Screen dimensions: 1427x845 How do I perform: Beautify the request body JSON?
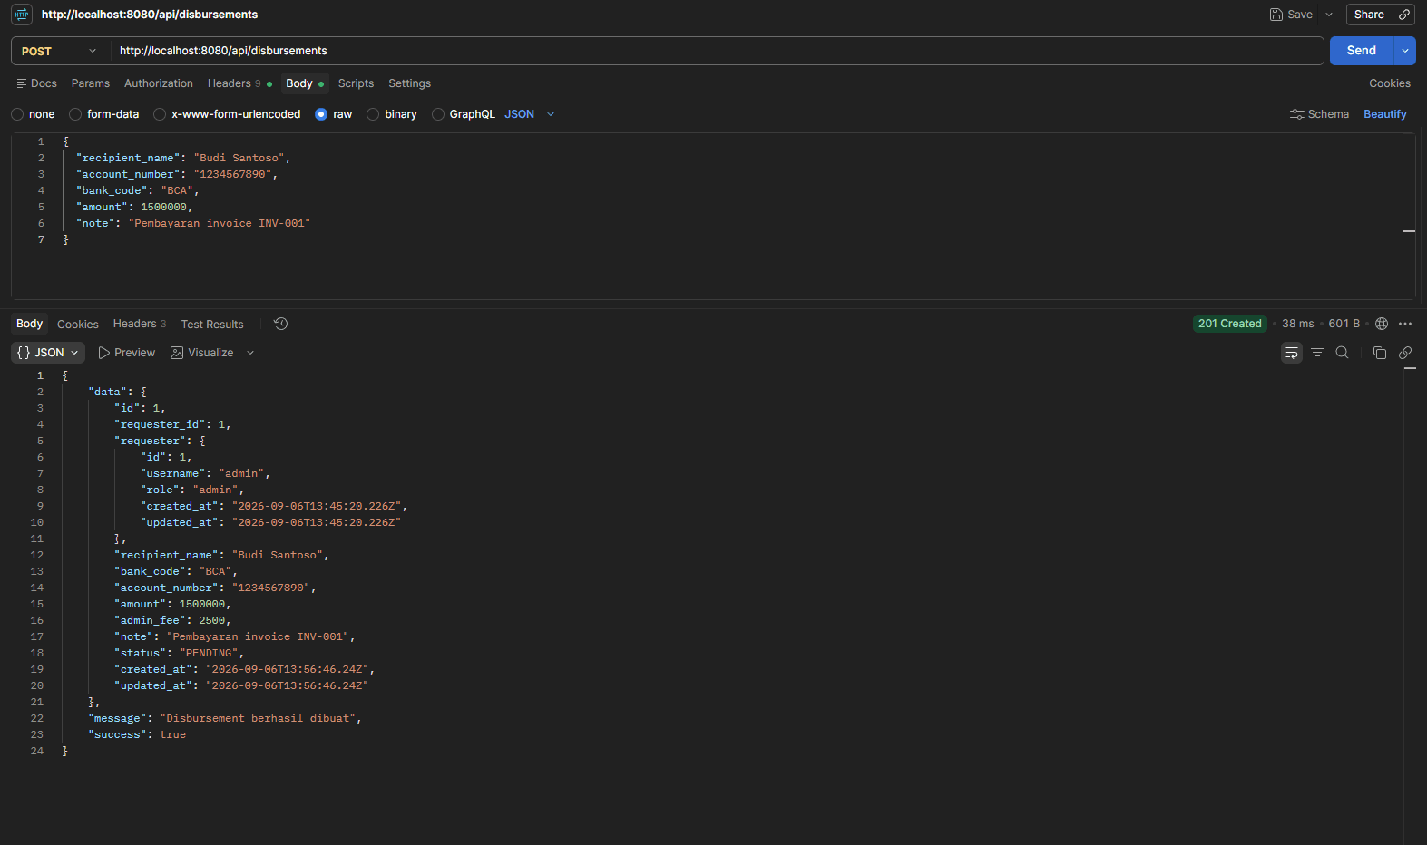tap(1385, 114)
